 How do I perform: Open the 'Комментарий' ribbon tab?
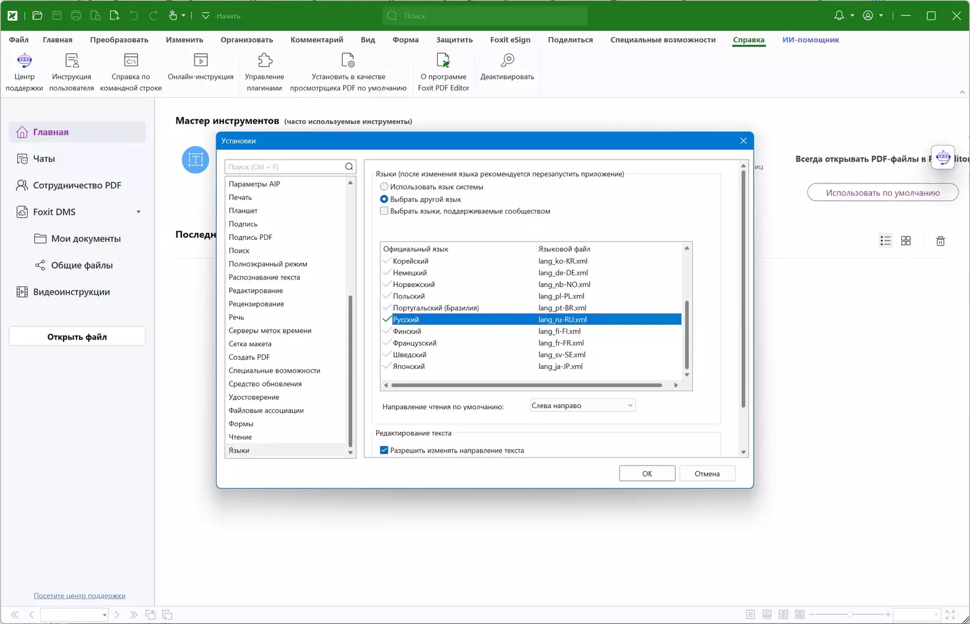coord(316,40)
